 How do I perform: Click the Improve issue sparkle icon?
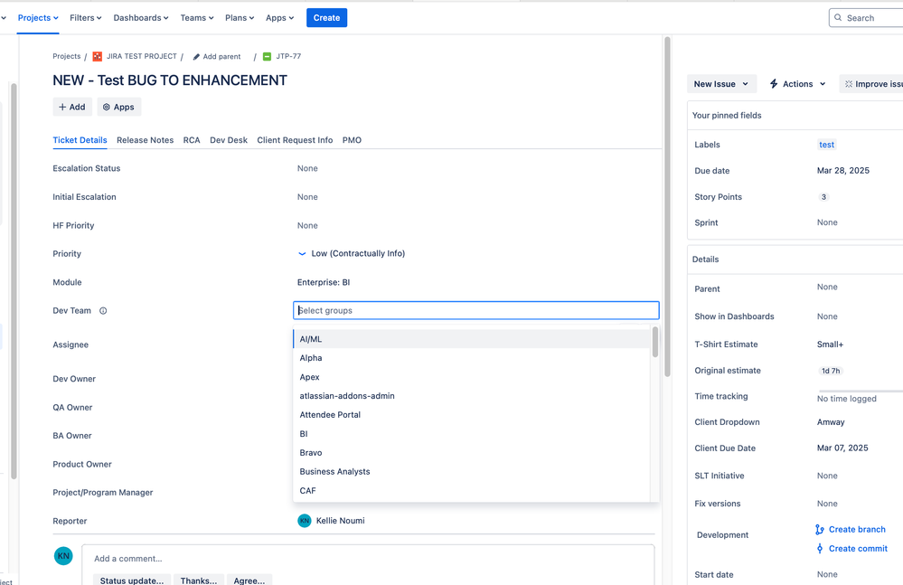coord(848,84)
